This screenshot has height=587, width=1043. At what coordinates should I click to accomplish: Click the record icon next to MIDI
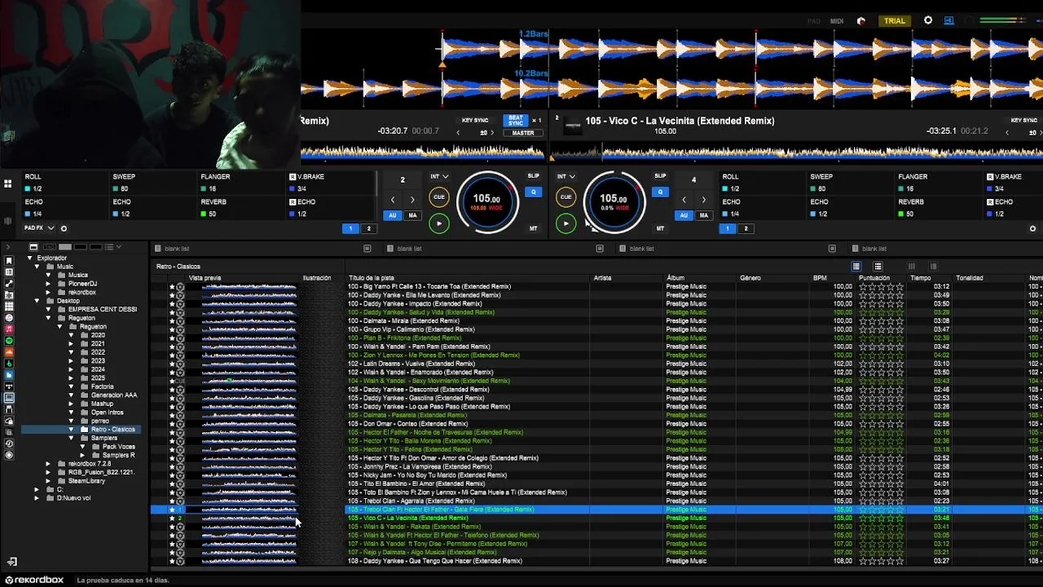point(861,20)
